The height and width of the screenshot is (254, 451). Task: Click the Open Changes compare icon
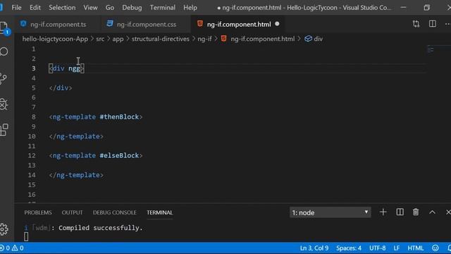[416, 24]
